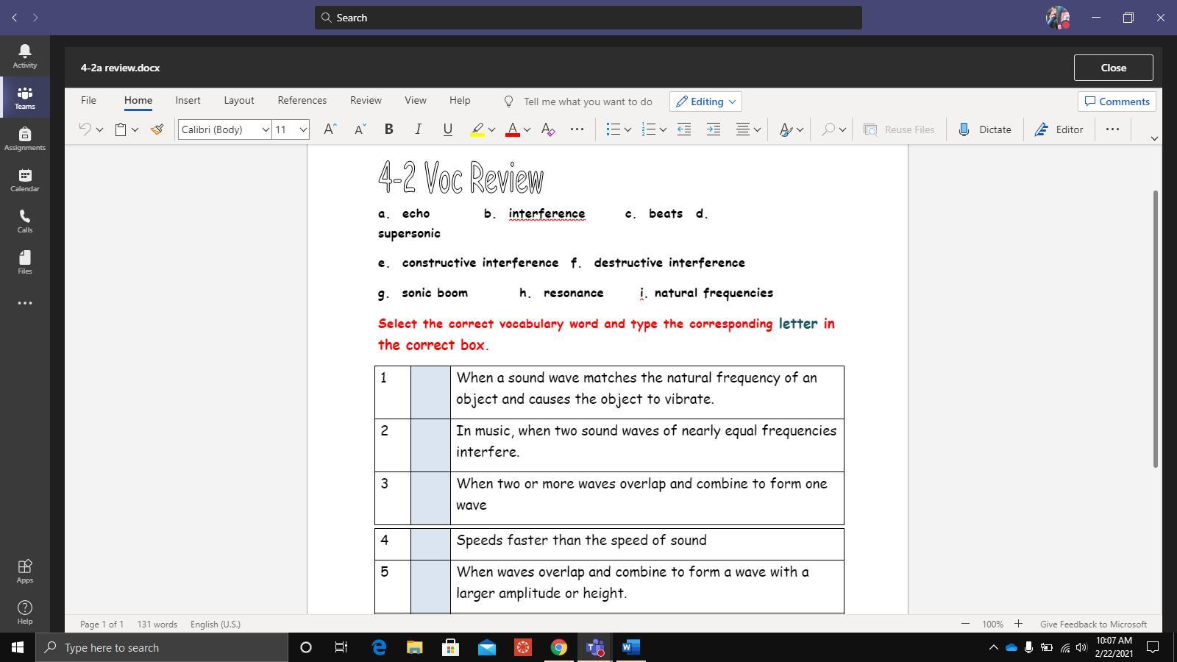
Task: Switch to the References tab
Action: [x=302, y=100]
